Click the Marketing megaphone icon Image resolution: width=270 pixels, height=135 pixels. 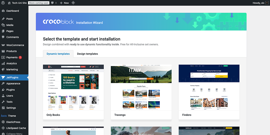pos(3,70)
